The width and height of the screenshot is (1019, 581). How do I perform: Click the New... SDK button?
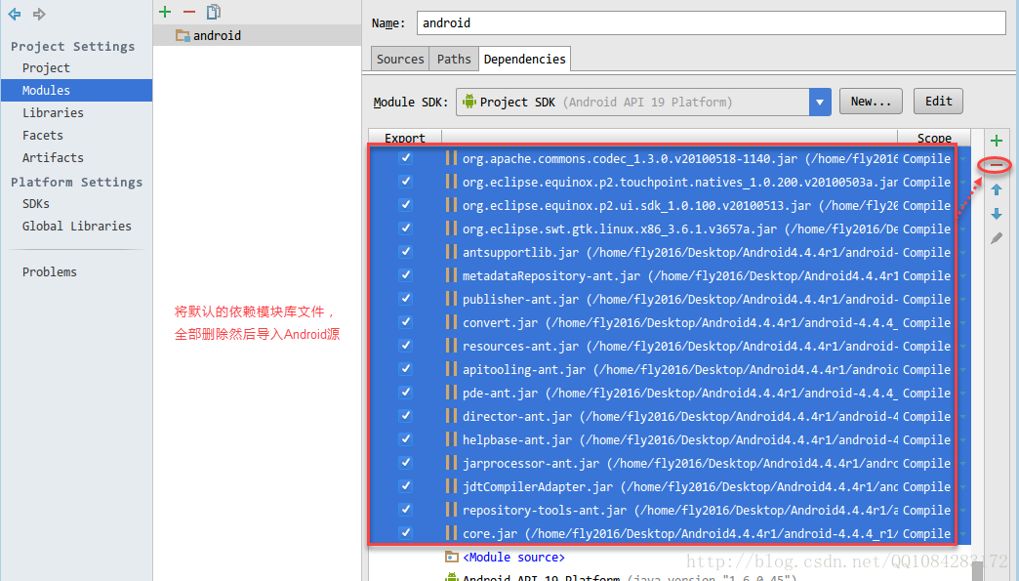tap(871, 102)
